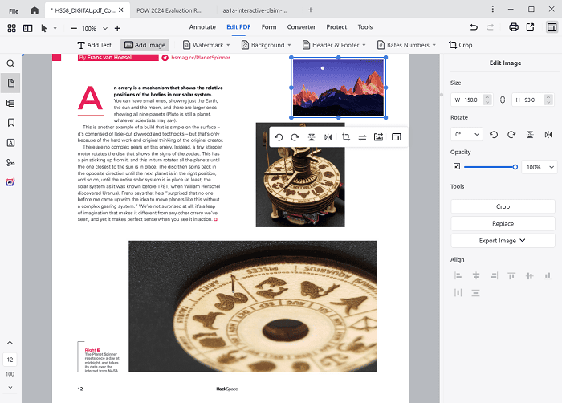Image resolution: width=562 pixels, height=403 pixels.
Task: Toggle the Add Image tool
Action: tap(145, 45)
